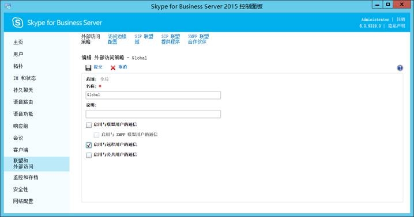
Task: Select 持久聊天 in the sidebar
Action: pyautogui.click(x=23, y=90)
